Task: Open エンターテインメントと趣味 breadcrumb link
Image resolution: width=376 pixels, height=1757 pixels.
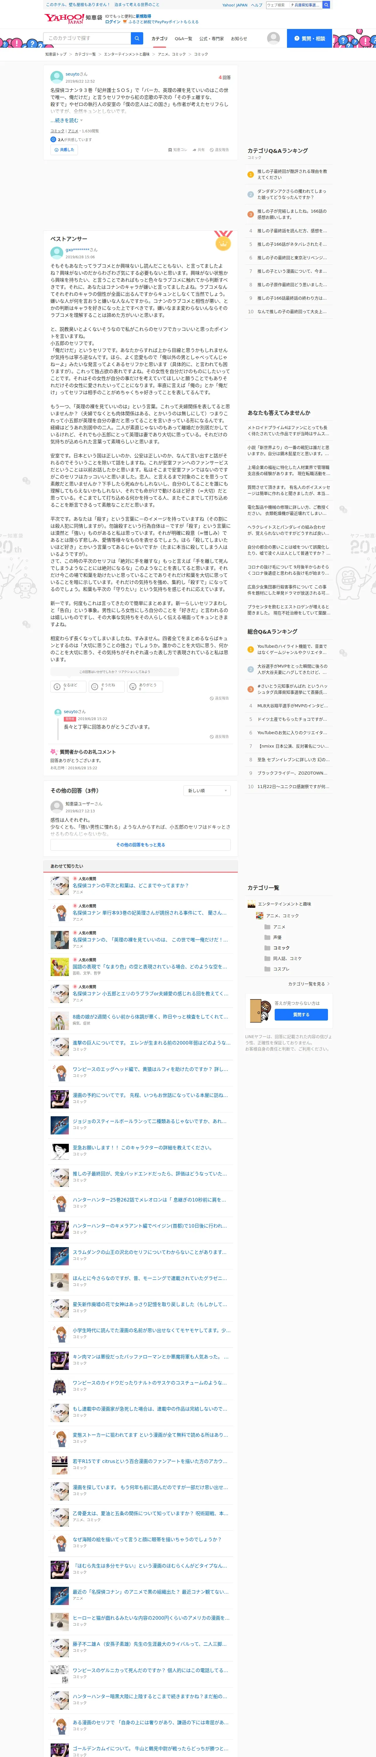Action: pos(127,54)
